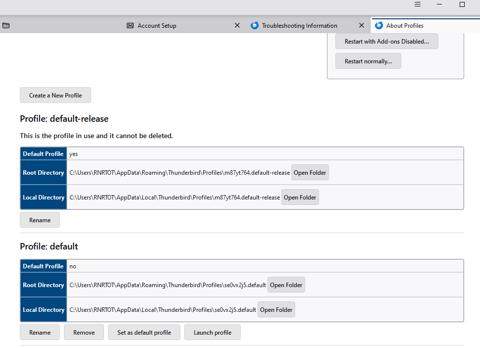Minimize the Thunderbird window
The image size is (480, 348).
click(x=439, y=4)
